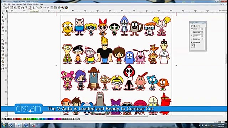Click the right selection handle of artwork
This screenshot has width=228, height=128.
coord(176,65)
